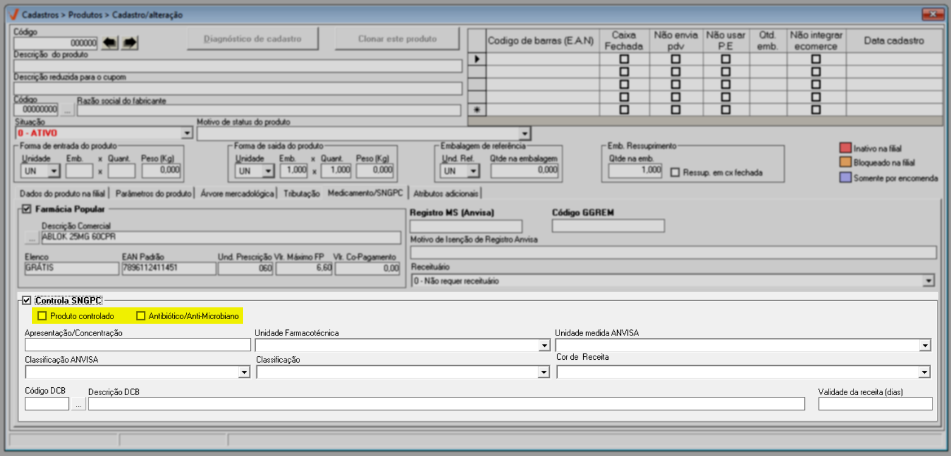The width and height of the screenshot is (951, 456).
Task: Expand the Classificação ANVISA dropdown
Action: [x=244, y=372]
